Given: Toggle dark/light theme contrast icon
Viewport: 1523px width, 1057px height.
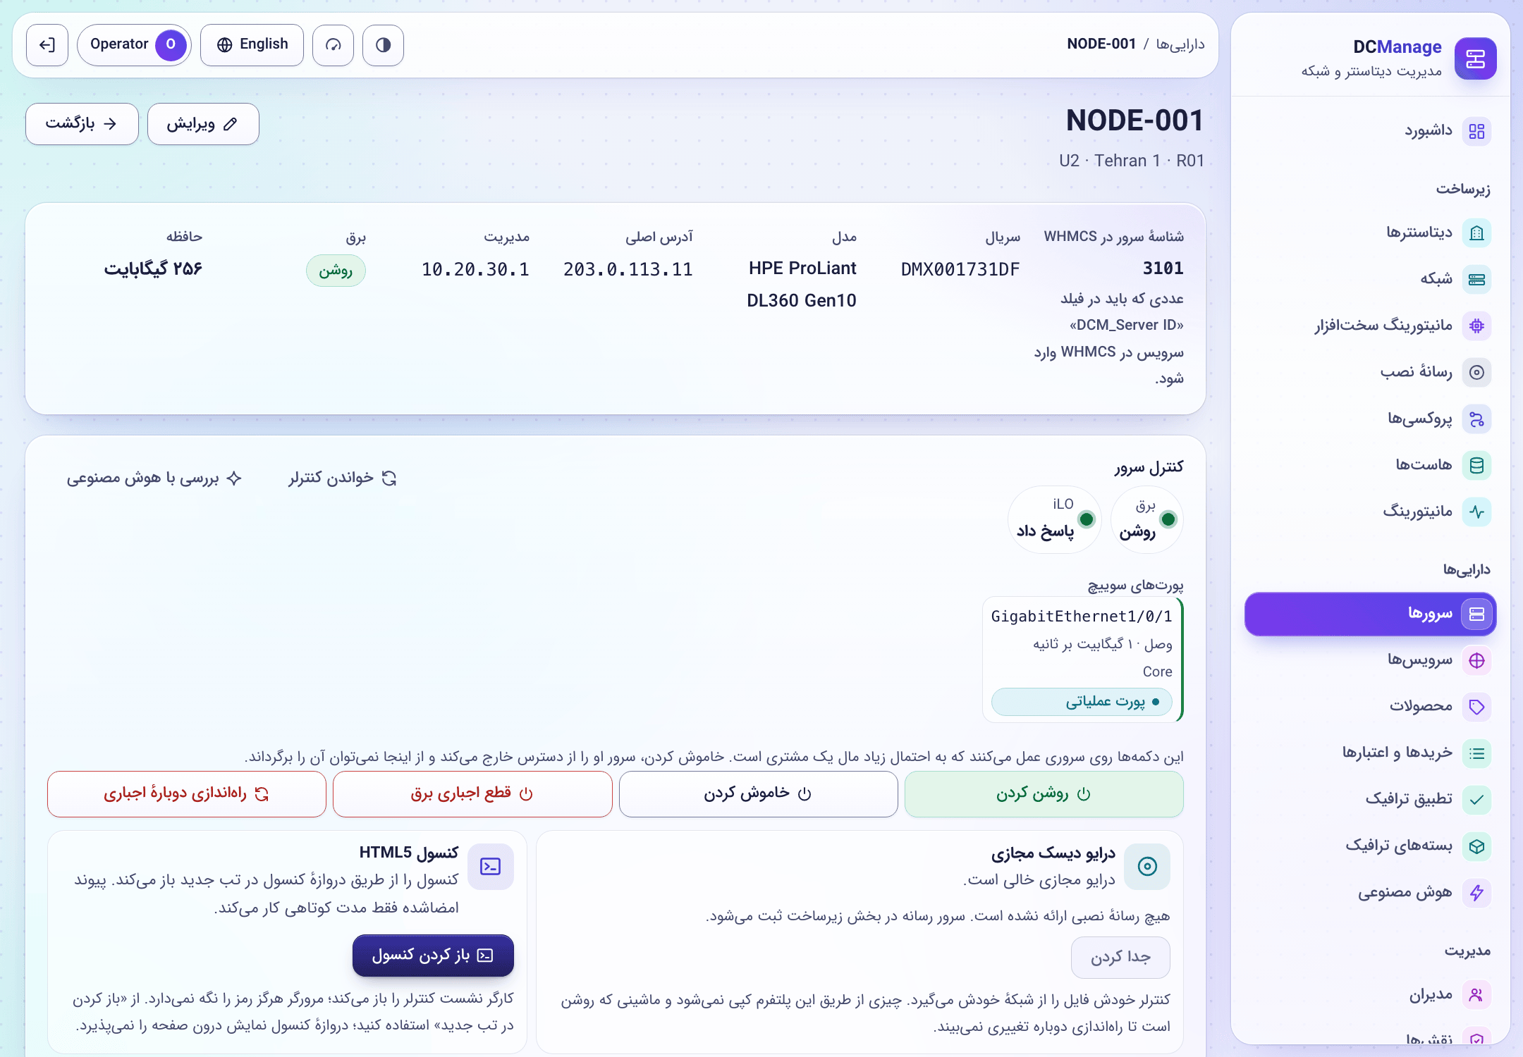Looking at the screenshot, I should (383, 45).
